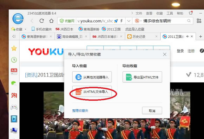The height and width of the screenshot is (139, 204).
Task: Click 从HTML文件导入 button
Action: (x=92, y=92)
